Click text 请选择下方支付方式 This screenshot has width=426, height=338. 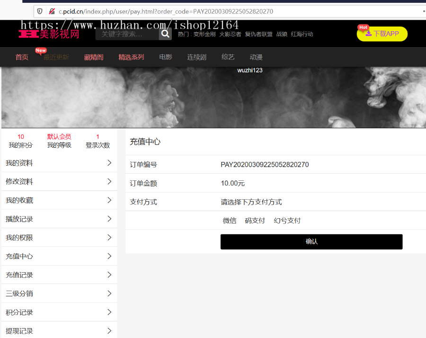click(251, 202)
